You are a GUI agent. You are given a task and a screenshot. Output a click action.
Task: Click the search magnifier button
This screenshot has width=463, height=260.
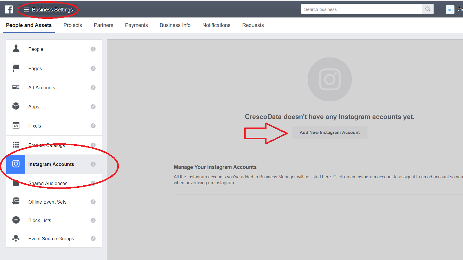coord(428,9)
